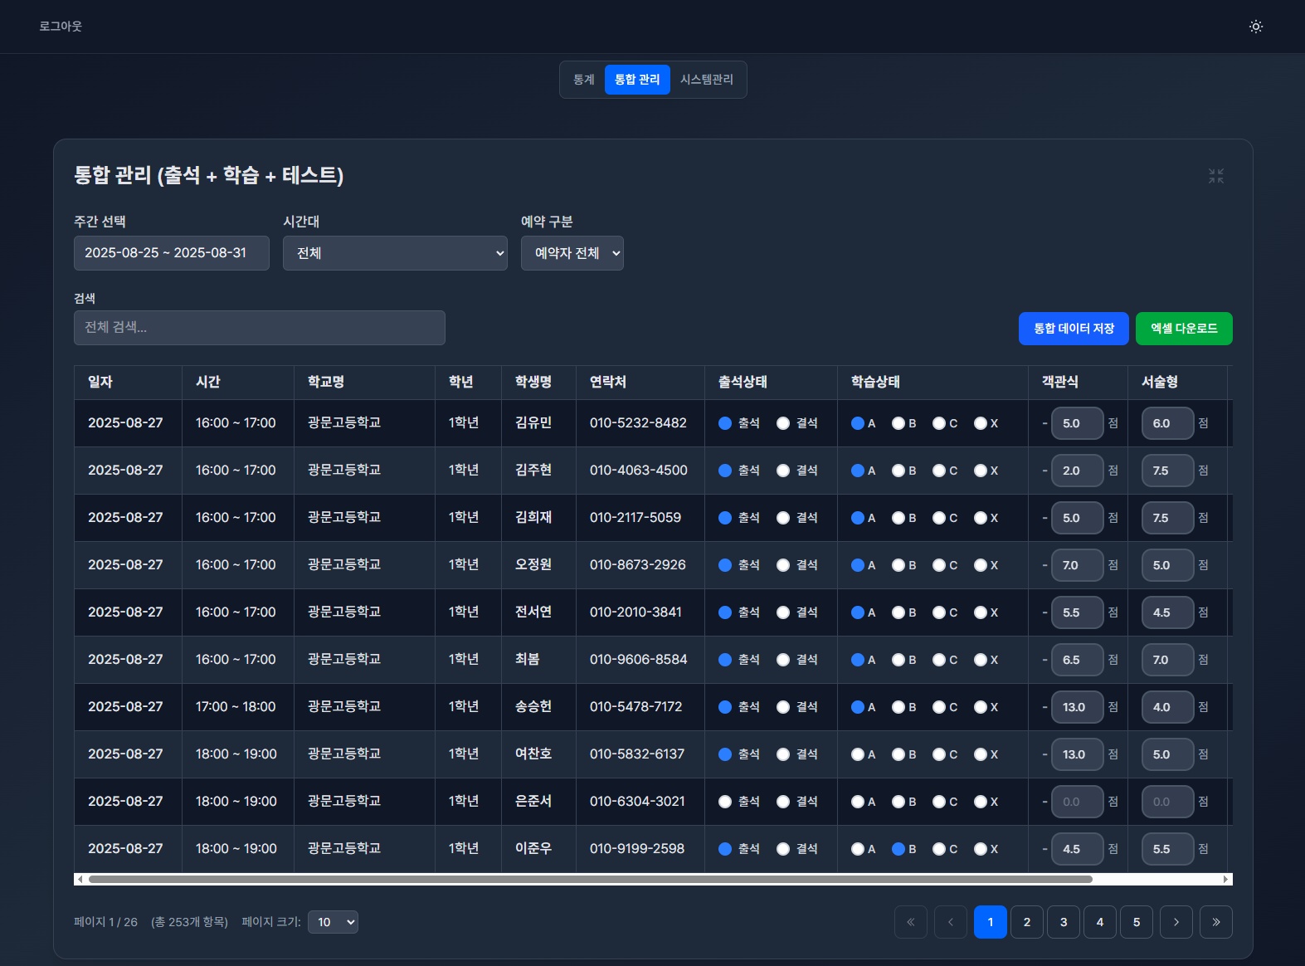Select learning grade B for 김주현
This screenshot has width=1305, height=966.
point(898,471)
